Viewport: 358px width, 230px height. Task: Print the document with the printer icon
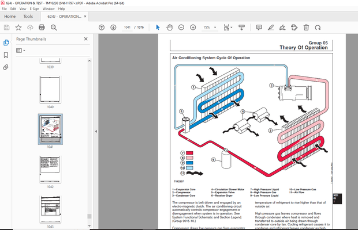click(42, 28)
